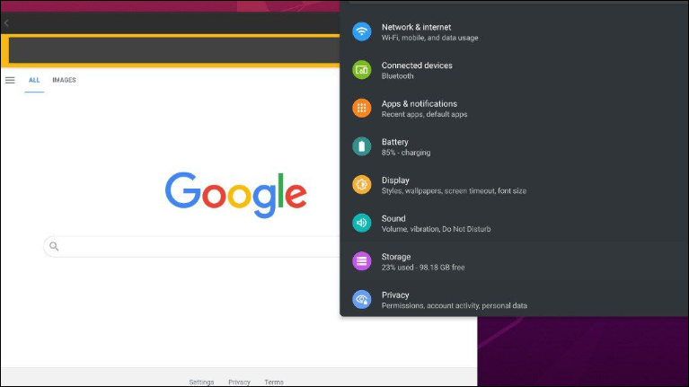Screen dimensions: 689x387
Task: Select 'Volume, vibration, Do Not Disturb' text
Action: (x=436, y=229)
